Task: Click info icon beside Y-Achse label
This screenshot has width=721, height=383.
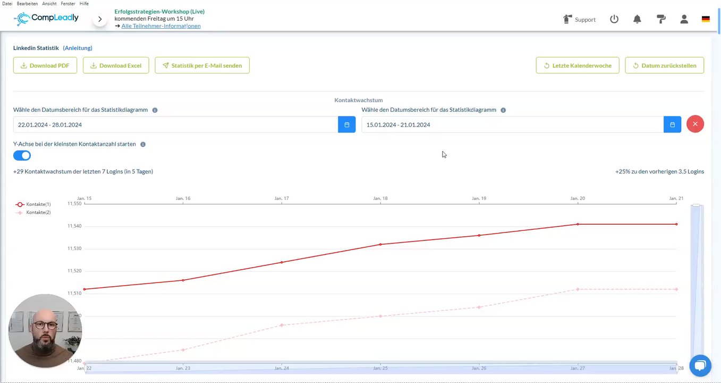Action: [143, 144]
